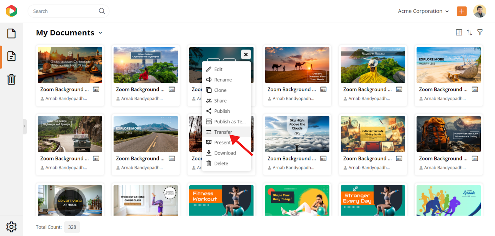Click the app logo in top-left corner

point(11,11)
